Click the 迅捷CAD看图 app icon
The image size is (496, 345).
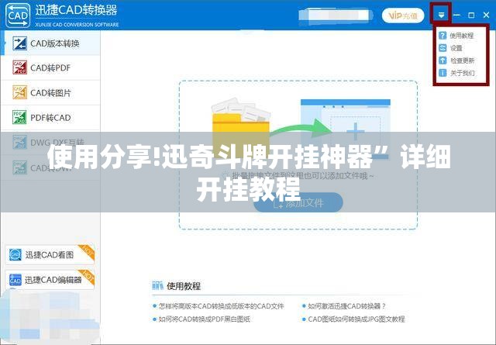[x=15, y=255]
